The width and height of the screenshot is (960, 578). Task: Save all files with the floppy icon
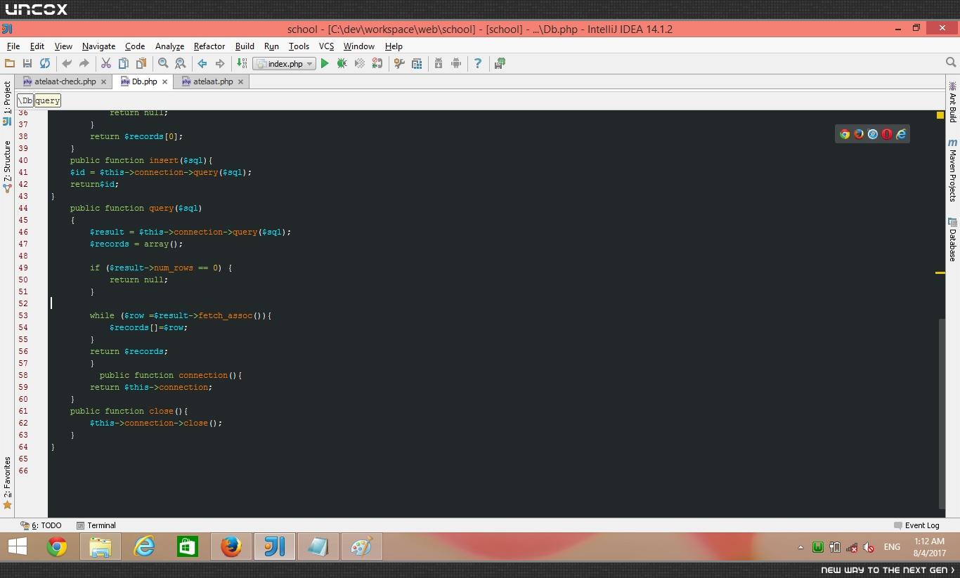(x=27, y=63)
